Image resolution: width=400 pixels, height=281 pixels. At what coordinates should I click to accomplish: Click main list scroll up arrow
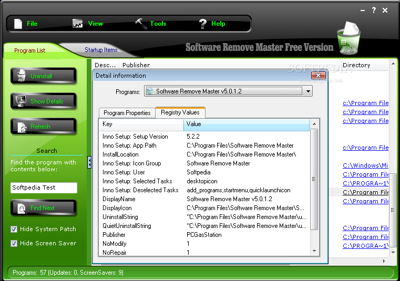click(393, 64)
